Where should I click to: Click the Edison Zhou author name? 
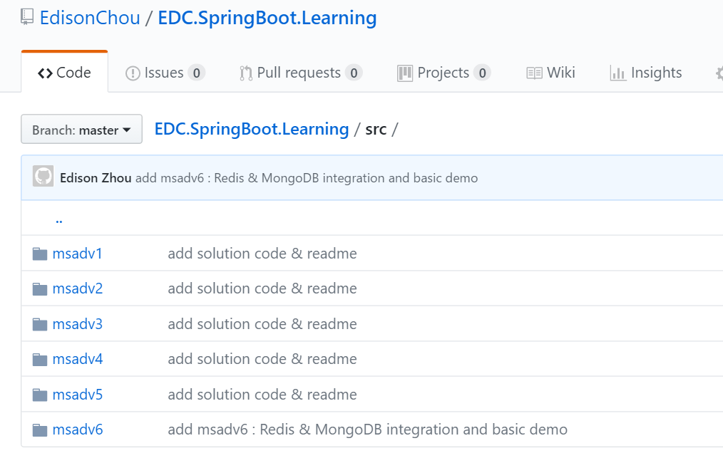tap(96, 178)
